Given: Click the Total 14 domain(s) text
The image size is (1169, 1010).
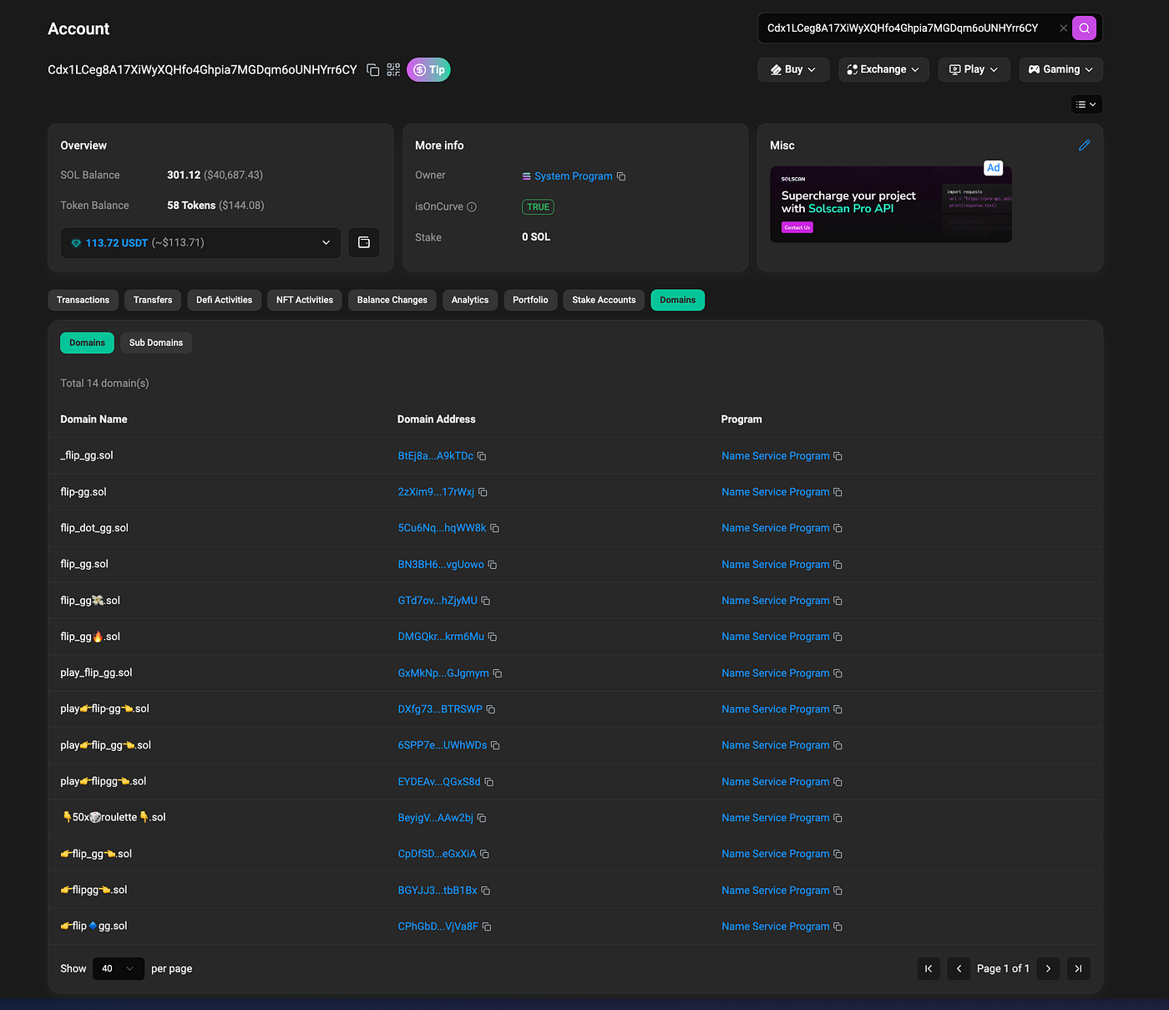Looking at the screenshot, I should point(104,383).
